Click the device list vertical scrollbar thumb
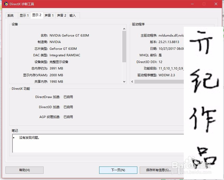 coord(124,46)
